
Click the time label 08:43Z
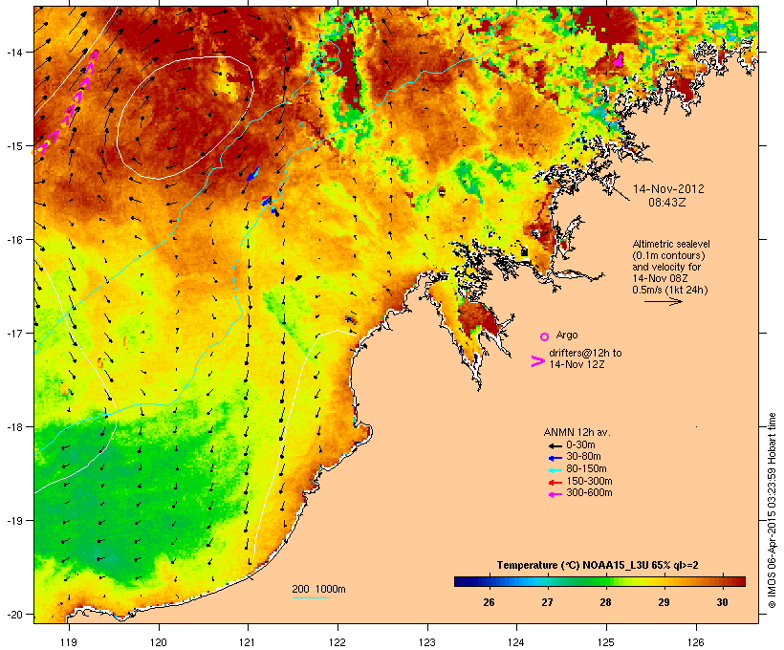click(667, 203)
